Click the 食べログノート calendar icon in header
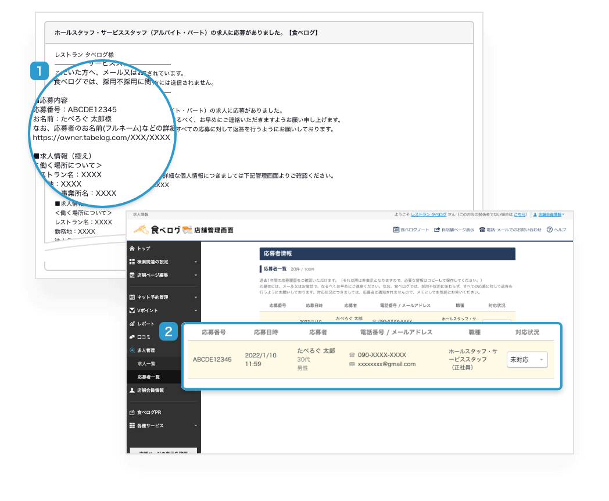 (x=396, y=230)
